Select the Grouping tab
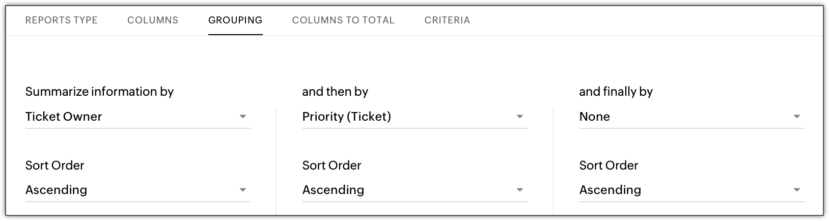Screen dimensions: 829x221 [x=235, y=20]
